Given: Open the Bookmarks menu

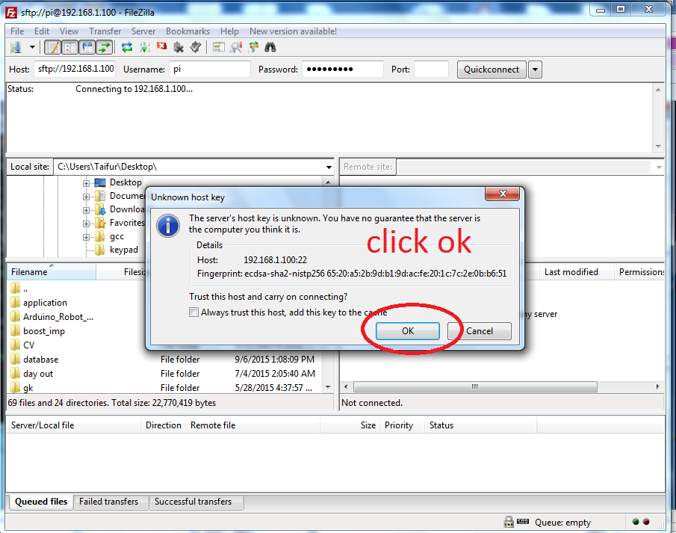Looking at the screenshot, I should click(x=187, y=31).
